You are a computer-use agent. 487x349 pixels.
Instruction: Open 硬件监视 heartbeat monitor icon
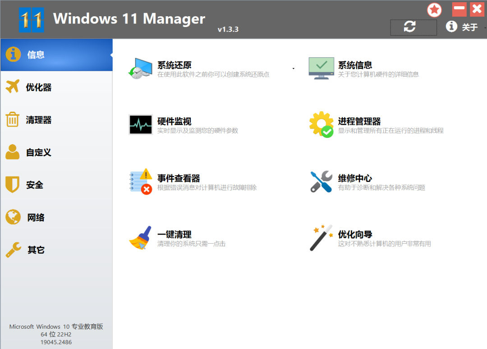point(141,124)
